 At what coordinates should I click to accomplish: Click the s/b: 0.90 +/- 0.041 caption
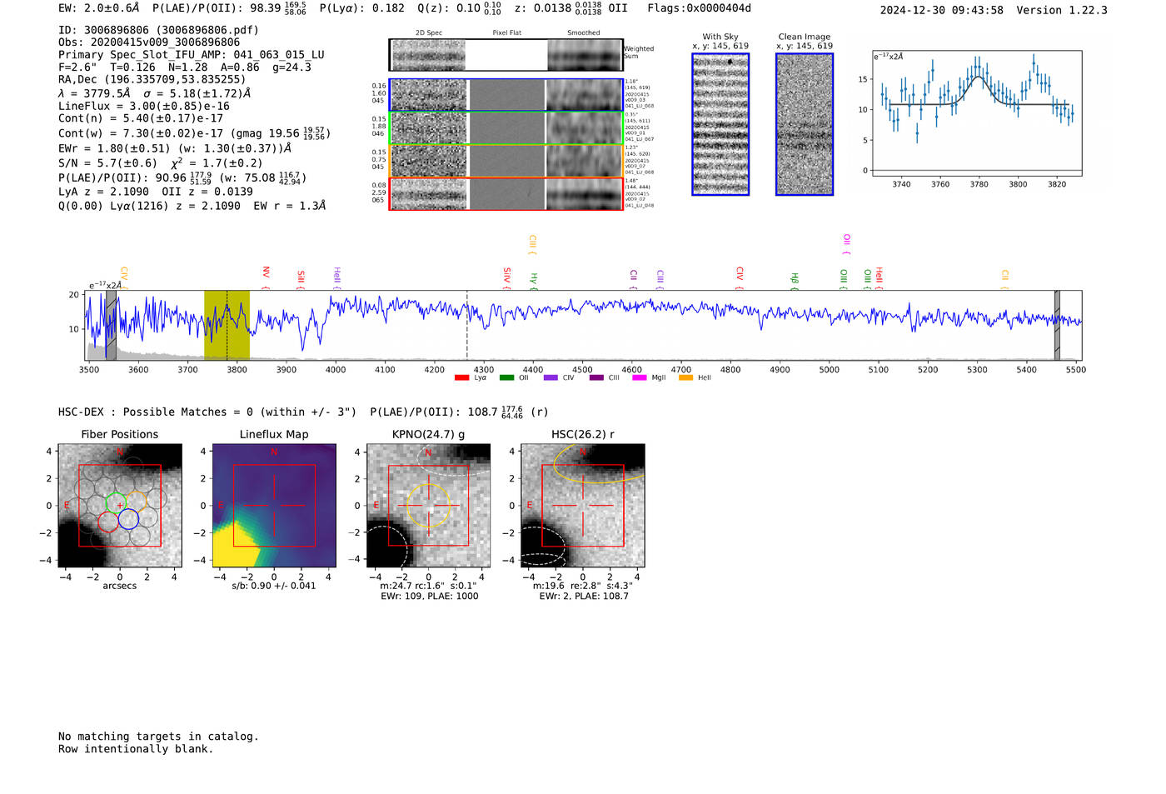274,586
